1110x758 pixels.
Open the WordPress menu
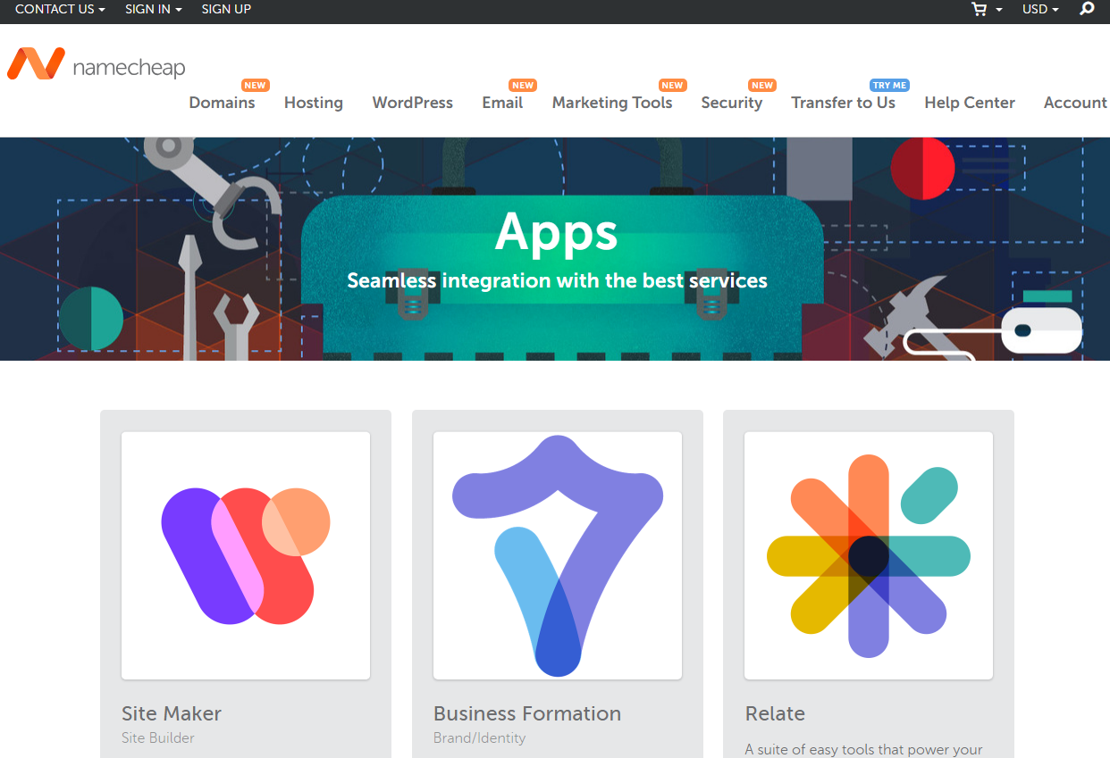(413, 103)
